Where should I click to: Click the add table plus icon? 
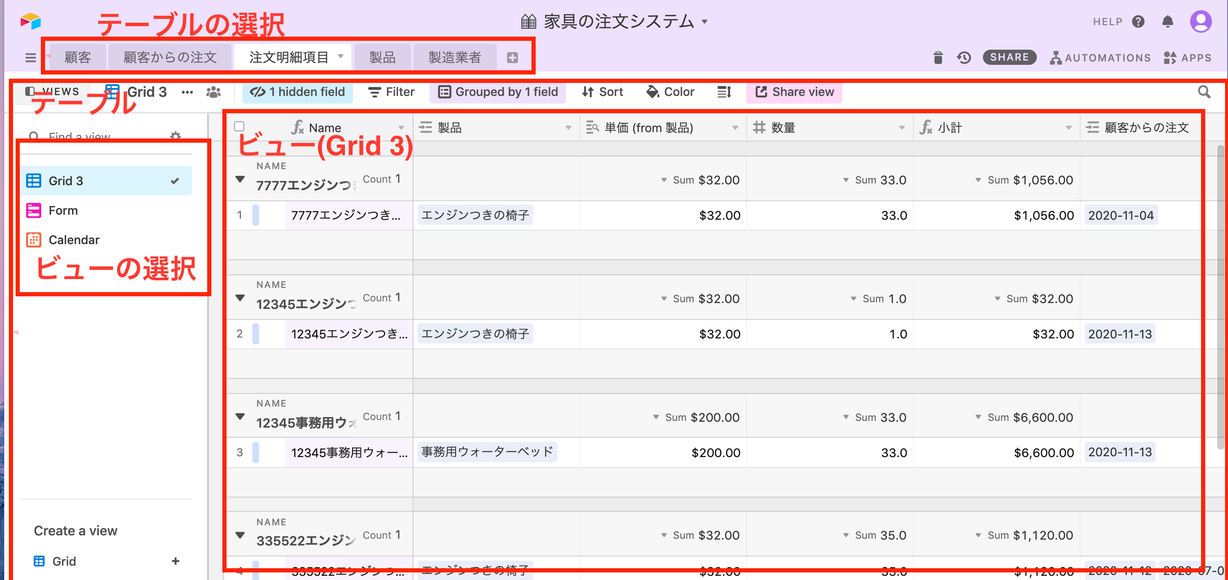[513, 58]
